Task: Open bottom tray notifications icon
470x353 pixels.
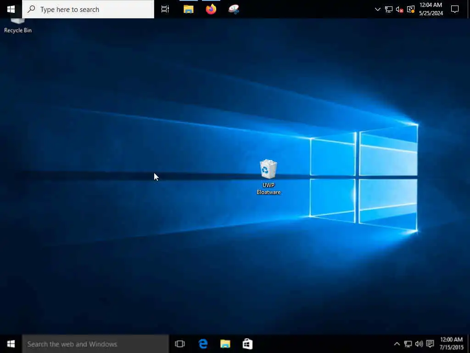Action: [430, 344]
